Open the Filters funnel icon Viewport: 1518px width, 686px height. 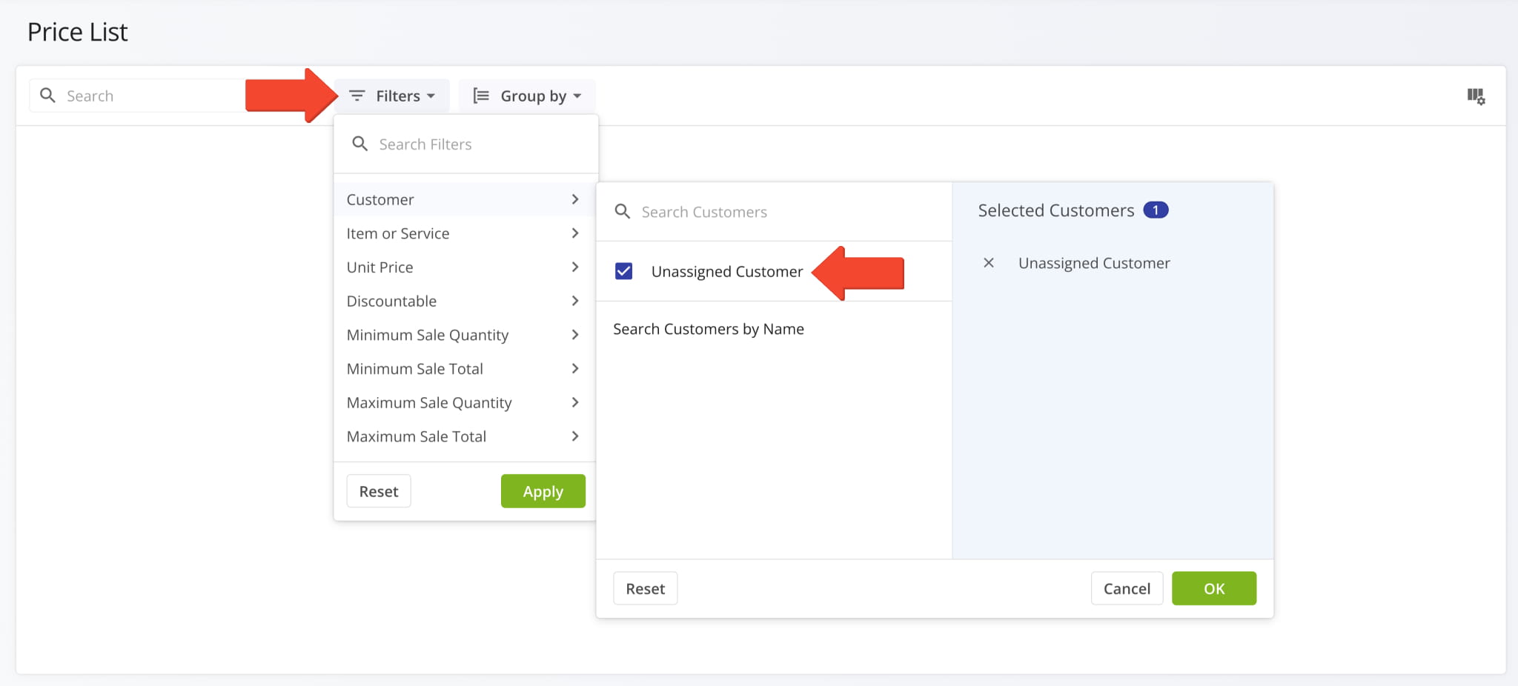coord(358,95)
